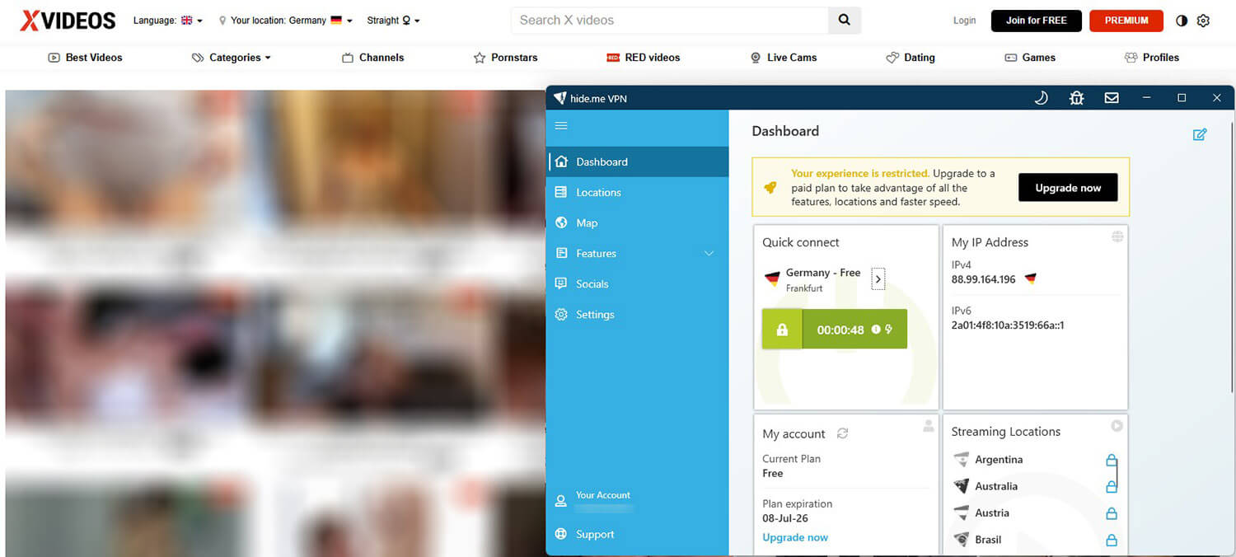
Task: Open the Straight orientation dropdown
Action: point(394,21)
